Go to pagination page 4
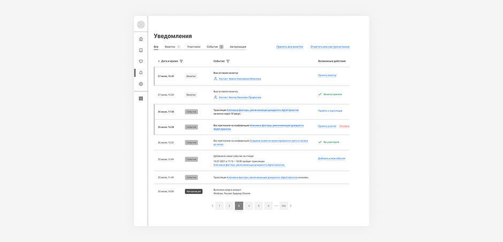The image size is (503, 242). point(248,206)
